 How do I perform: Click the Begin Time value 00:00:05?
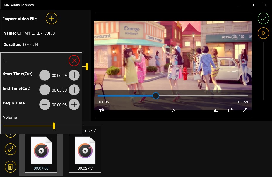click(59, 105)
